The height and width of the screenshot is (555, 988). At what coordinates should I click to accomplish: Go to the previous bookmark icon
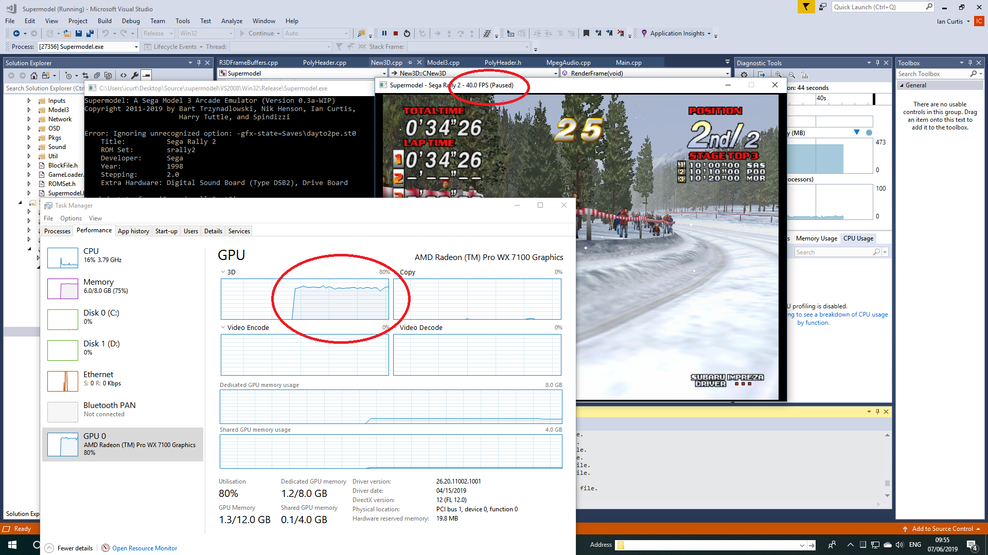tap(598, 33)
